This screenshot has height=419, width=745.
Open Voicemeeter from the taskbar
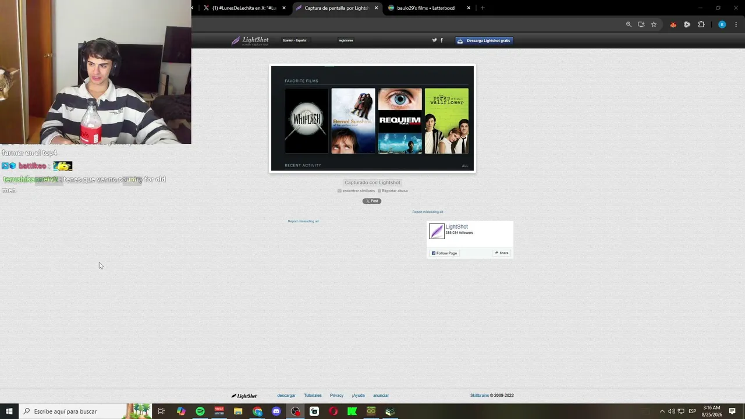pyautogui.click(x=219, y=411)
